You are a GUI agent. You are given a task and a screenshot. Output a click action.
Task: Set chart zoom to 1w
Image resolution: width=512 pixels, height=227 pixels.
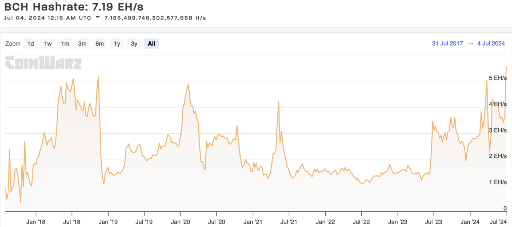(x=48, y=43)
